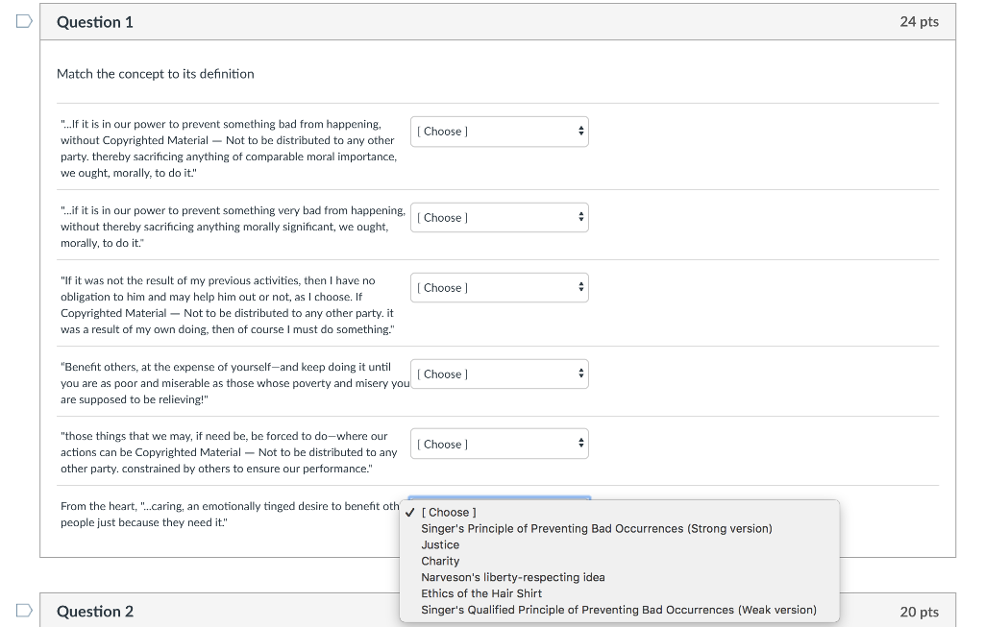Viewport: 984px width, 627px height.
Task: Flag Question 2 with the bookmark icon
Action: (x=24, y=611)
